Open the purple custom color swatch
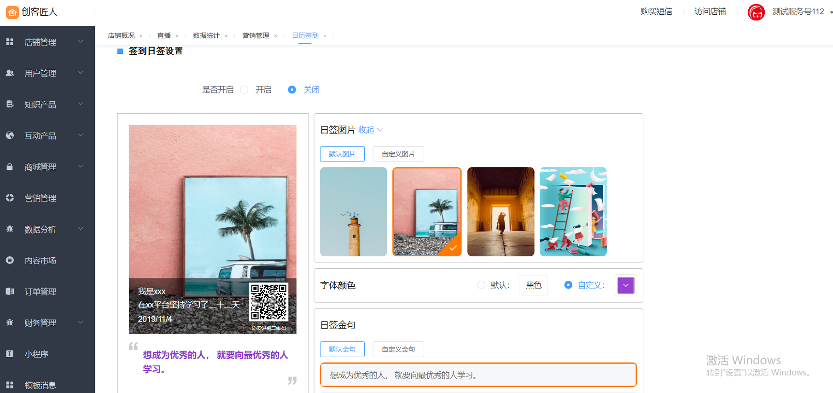The image size is (833, 393). (625, 285)
